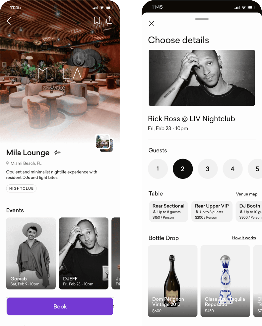The width and height of the screenshot is (262, 326).
Task: Pick the DJ Booth table option
Action: coord(249,211)
